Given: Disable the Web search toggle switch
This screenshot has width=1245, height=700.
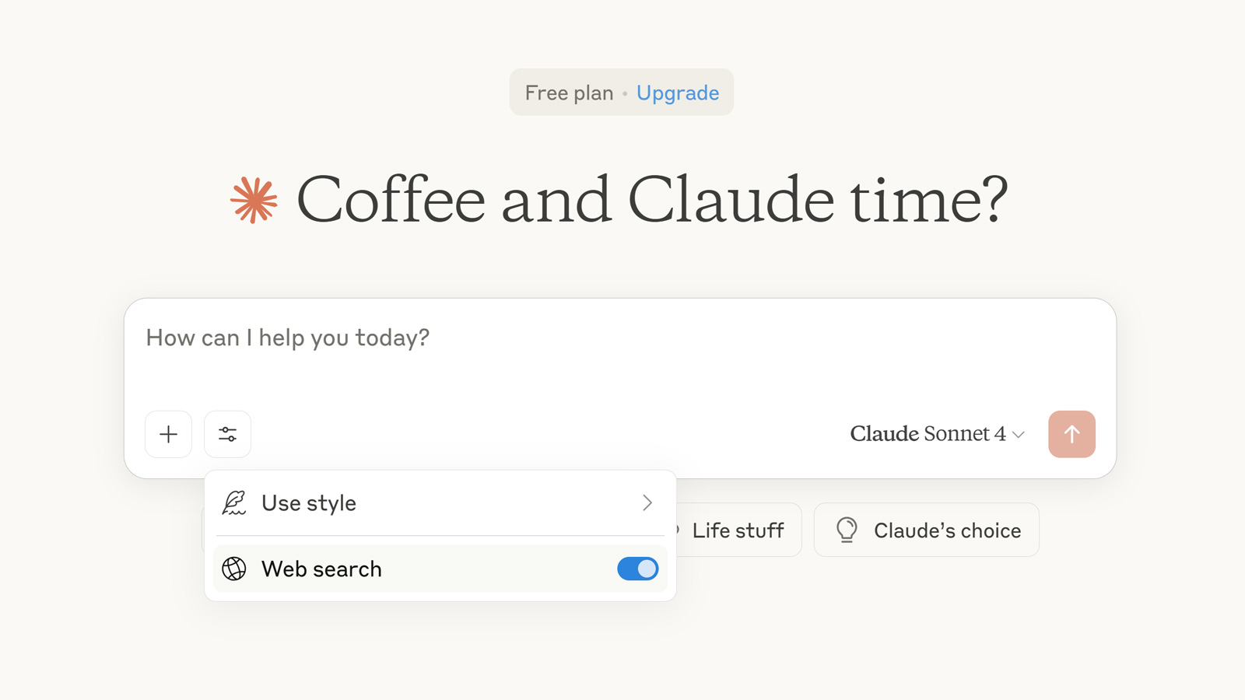Looking at the screenshot, I should 637,569.
